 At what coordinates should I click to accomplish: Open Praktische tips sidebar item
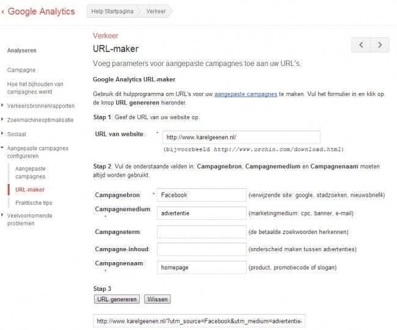point(34,203)
